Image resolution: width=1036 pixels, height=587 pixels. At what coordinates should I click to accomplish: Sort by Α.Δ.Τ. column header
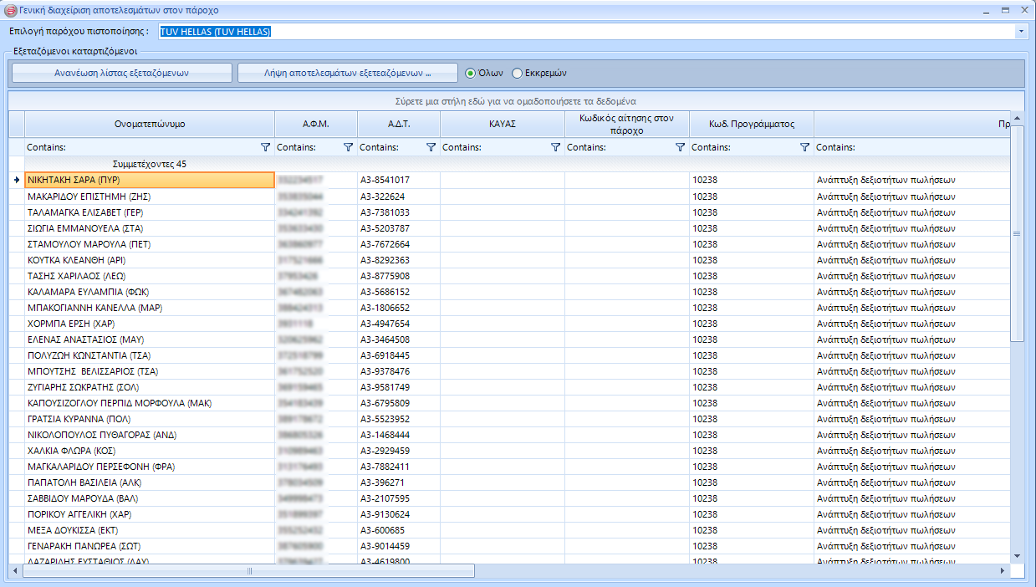398,124
